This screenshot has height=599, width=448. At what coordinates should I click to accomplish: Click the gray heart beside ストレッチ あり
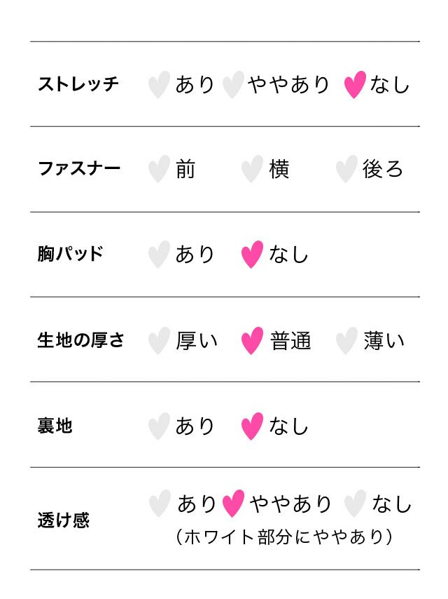pos(159,85)
